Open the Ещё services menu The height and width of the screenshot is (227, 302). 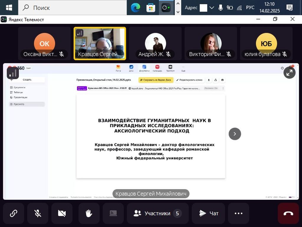point(183,69)
